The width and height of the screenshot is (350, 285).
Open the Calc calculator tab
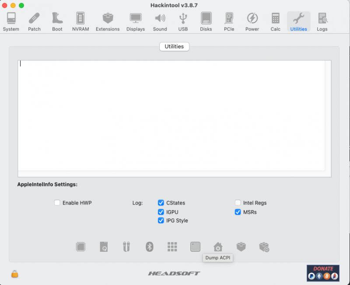[x=276, y=21]
